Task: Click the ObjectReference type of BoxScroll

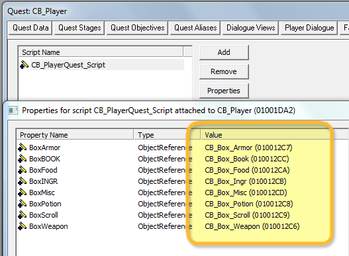Action: pos(165,215)
